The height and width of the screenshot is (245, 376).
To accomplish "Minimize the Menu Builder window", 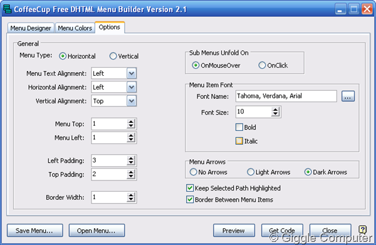I will (x=340, y=9).
